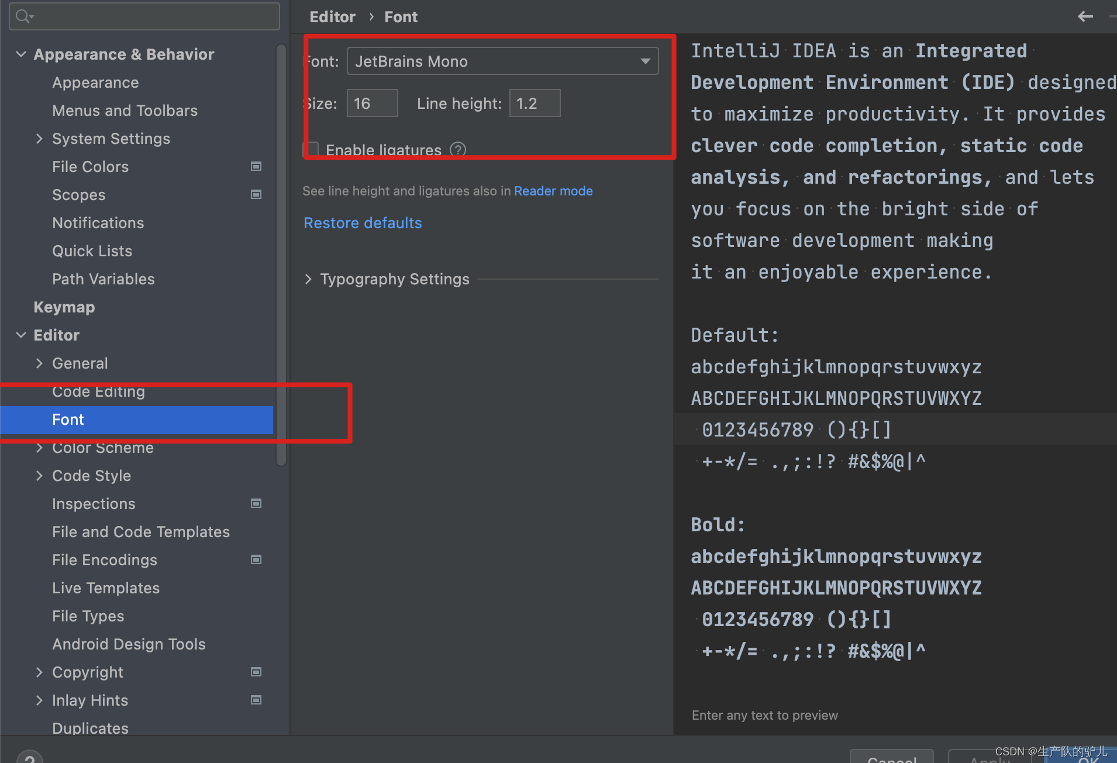1117x763 pixels.
Task: Click the 'Default:' line in preview
Action: pos(735,335)
